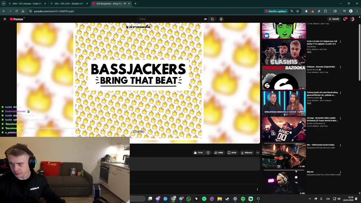
Task: Open options for Carnage November Skies video
Action: [x=340, y=119]
